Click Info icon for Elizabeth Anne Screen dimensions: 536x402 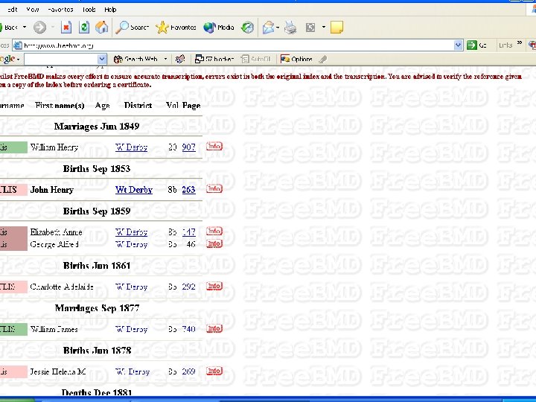[x=214, y=231]
